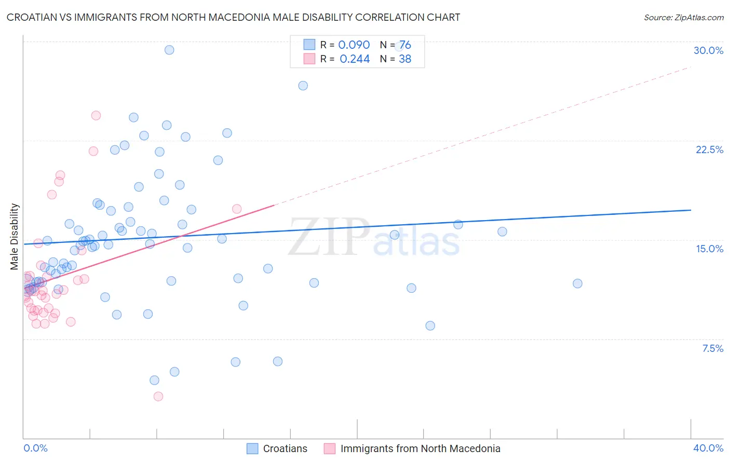
Task: Click the chart title text
Action: pos(233,17)
